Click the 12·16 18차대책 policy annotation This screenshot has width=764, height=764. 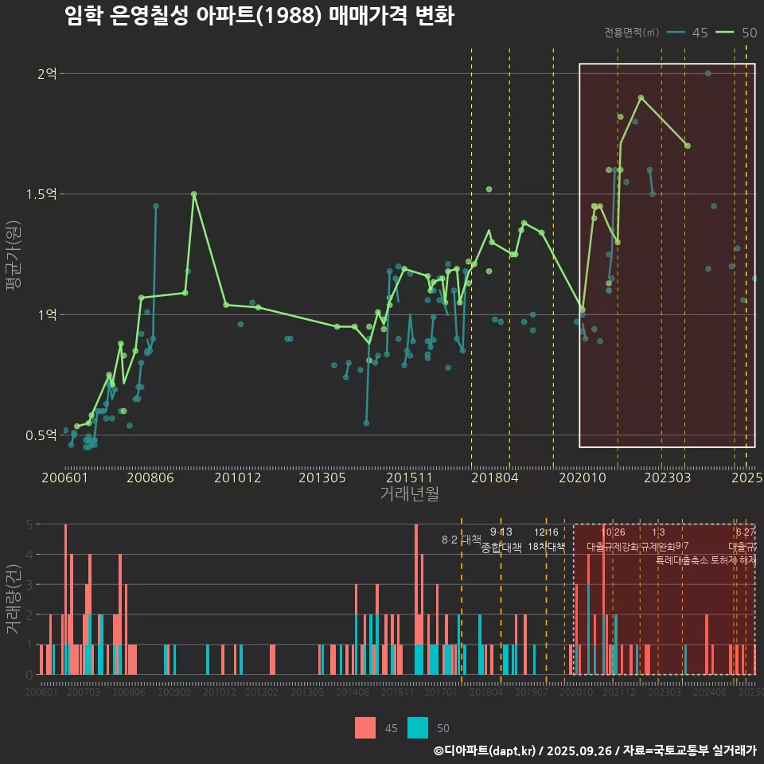(x=546, y=540)
